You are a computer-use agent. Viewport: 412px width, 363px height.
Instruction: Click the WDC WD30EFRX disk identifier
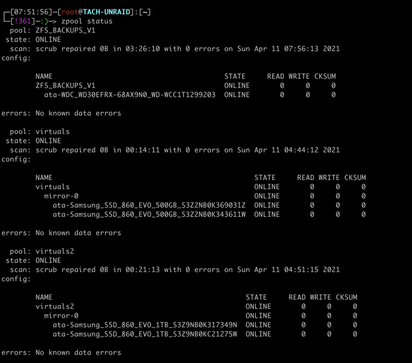click(x=130, y=95)
